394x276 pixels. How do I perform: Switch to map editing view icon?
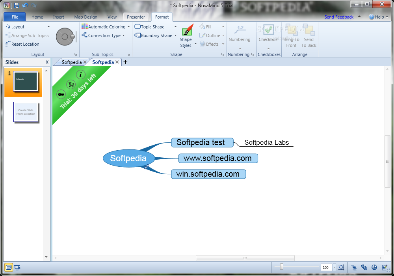click(x=9, y=267)
